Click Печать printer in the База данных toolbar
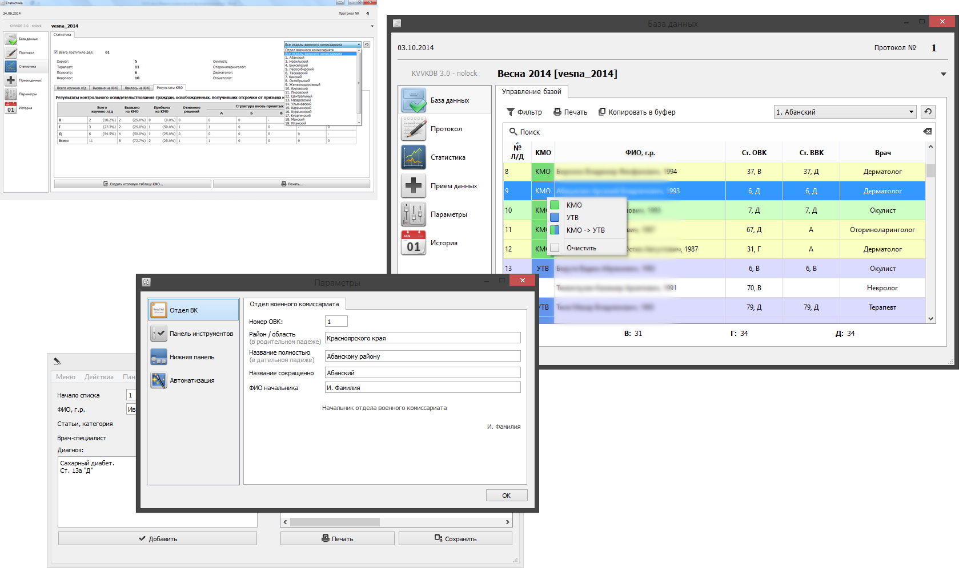959x568 pixels. (570, 112)
